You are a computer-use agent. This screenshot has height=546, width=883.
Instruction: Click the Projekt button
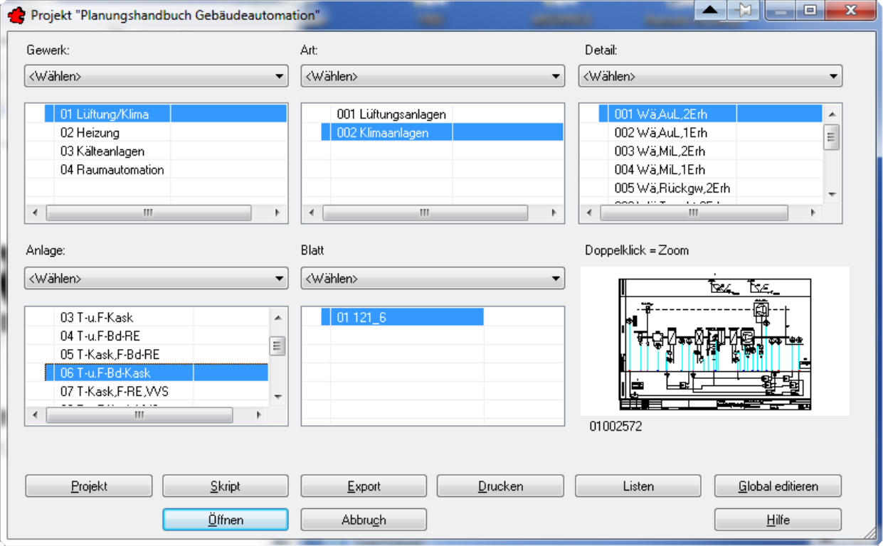(x=89, y=486)
